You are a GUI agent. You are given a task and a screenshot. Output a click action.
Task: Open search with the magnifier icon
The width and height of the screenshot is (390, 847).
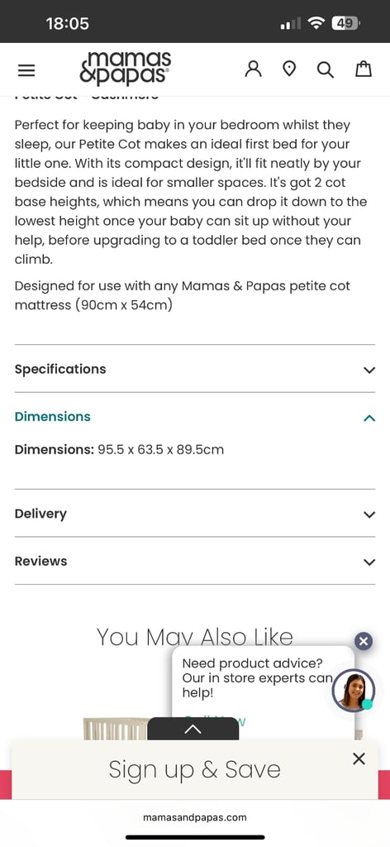coord(326,69)
